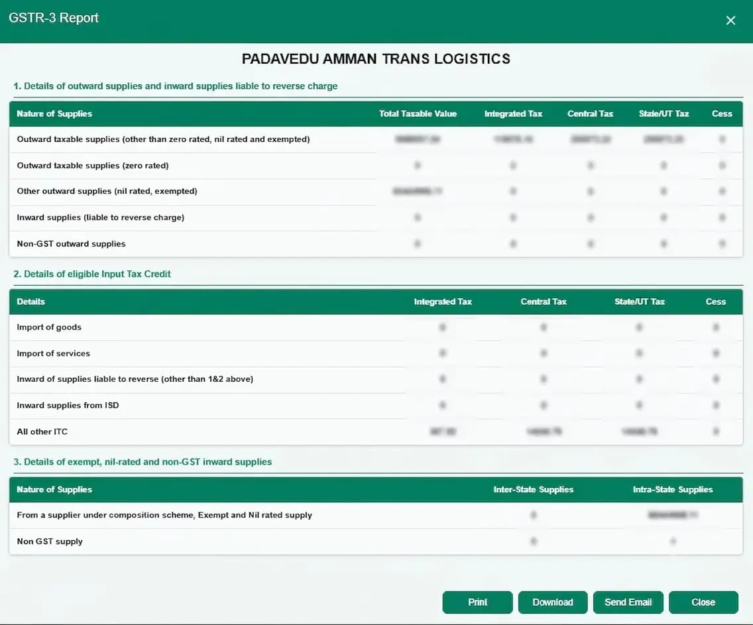Select Import of services row
Viewport: 753px width, 625px height.
[376, 353]
